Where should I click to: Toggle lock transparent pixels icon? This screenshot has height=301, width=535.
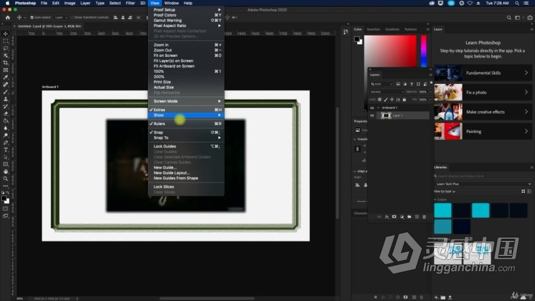coord(379,99)
